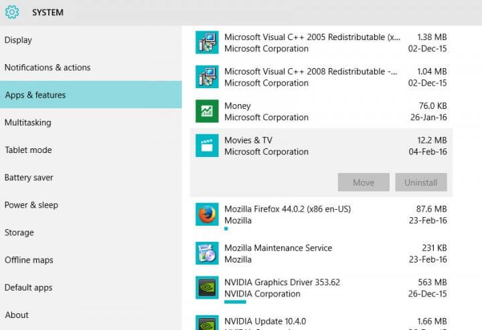This screenshot has height=330, width=482.
Task: Click the 1.04 MB size value
Action: click(432, 71)
